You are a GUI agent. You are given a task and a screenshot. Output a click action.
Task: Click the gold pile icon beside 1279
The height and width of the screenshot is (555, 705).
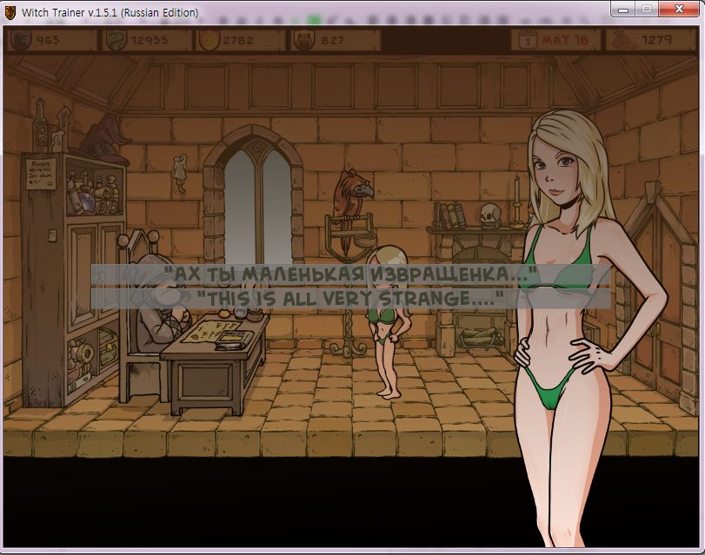pos(623,40)
